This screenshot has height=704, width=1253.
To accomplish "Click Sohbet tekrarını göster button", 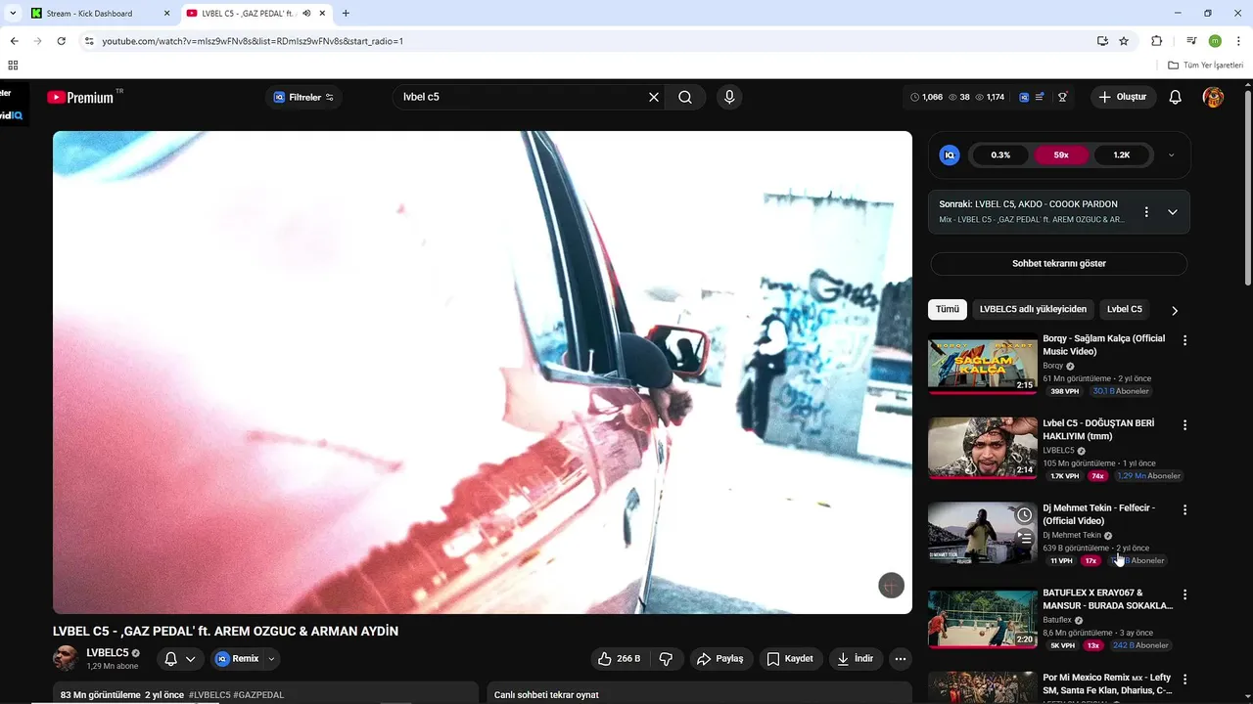I will tap(1059, 263).
